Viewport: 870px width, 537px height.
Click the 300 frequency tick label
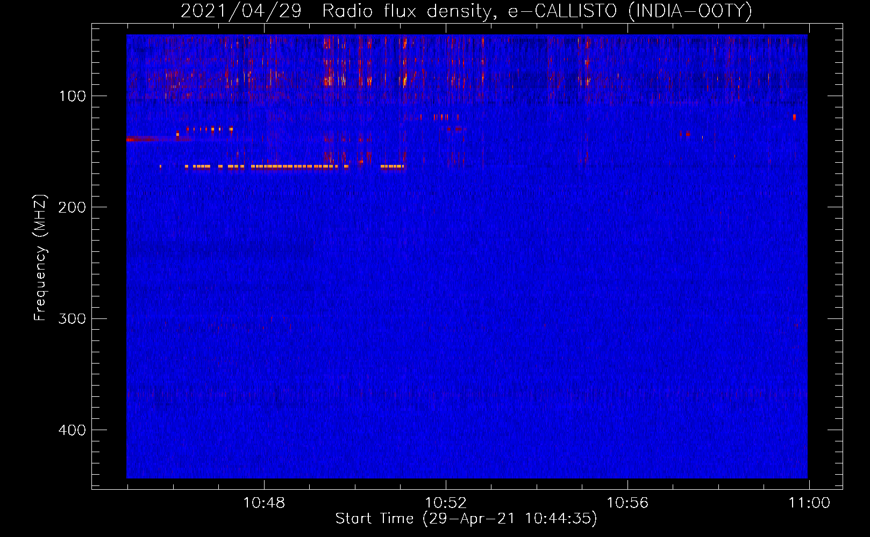coord(72,318)
